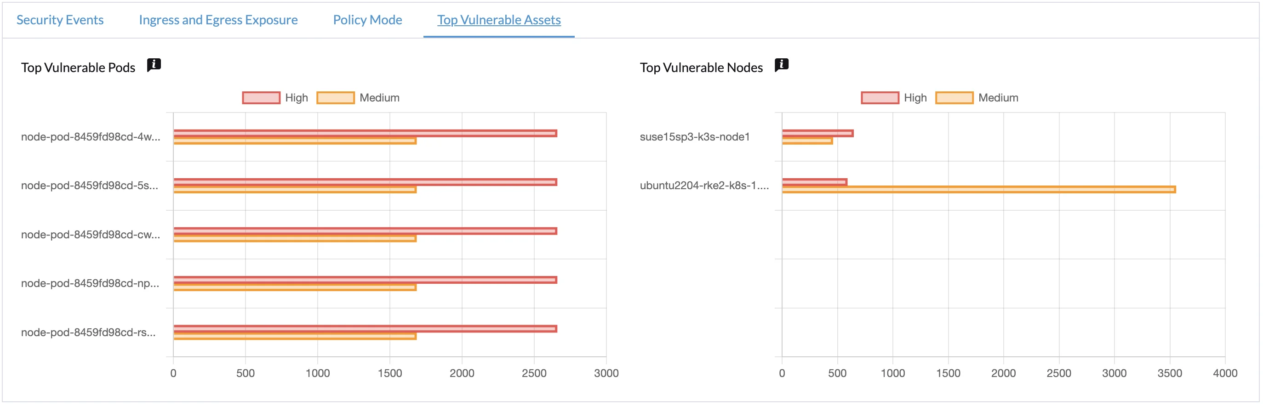Click the suse15sp3-k3s-node1 label
The image size is (1263, 405).
pos(694,137)
